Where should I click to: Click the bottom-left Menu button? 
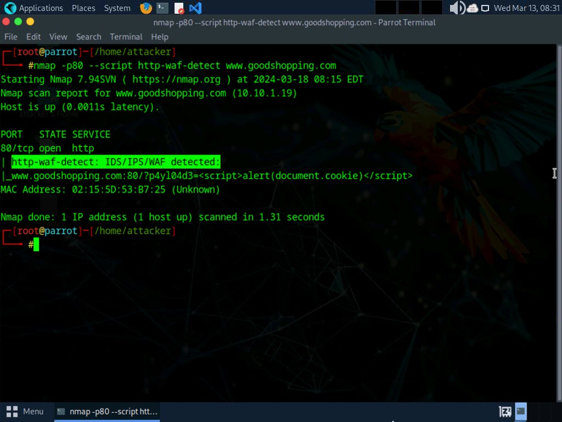click(x=25, y=411)
